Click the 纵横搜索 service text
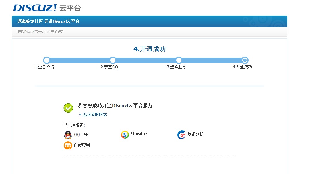Viewport: 331px width, 174px height. point(139,134)
